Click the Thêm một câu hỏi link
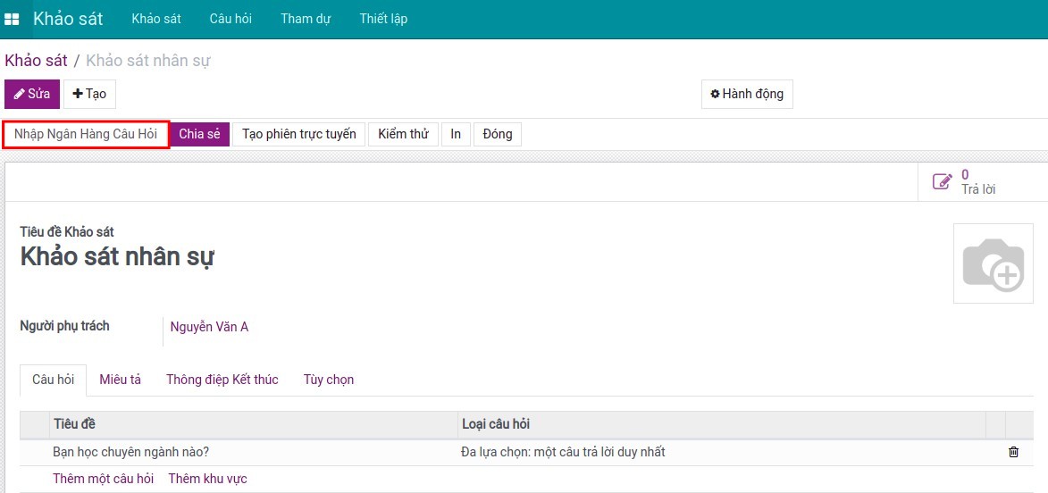Viewport: 1048px width, 493px height. [x=103, y=479]
